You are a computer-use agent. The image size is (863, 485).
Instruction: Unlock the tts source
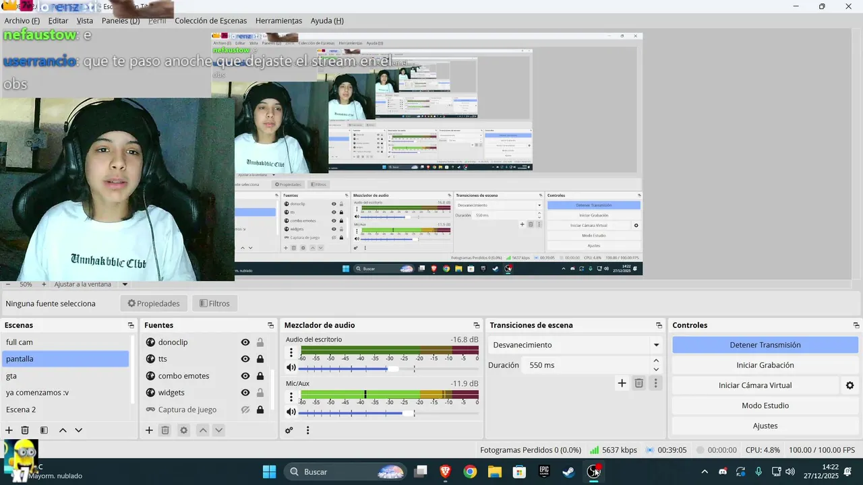pos(260,359)
